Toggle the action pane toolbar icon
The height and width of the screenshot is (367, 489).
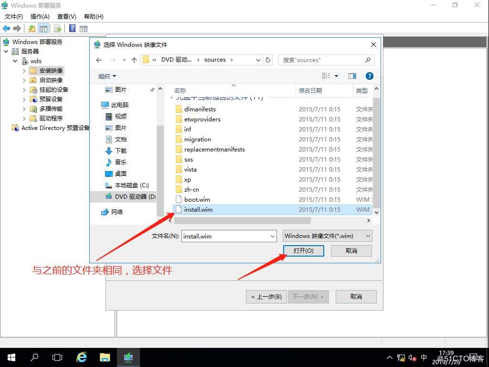(x=84, y=28)
